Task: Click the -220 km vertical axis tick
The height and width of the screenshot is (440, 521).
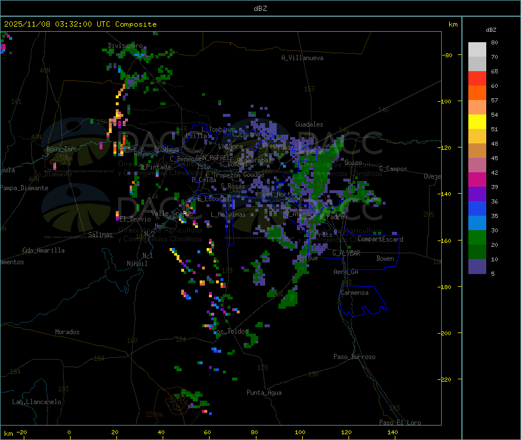Action: pos(445,380)
